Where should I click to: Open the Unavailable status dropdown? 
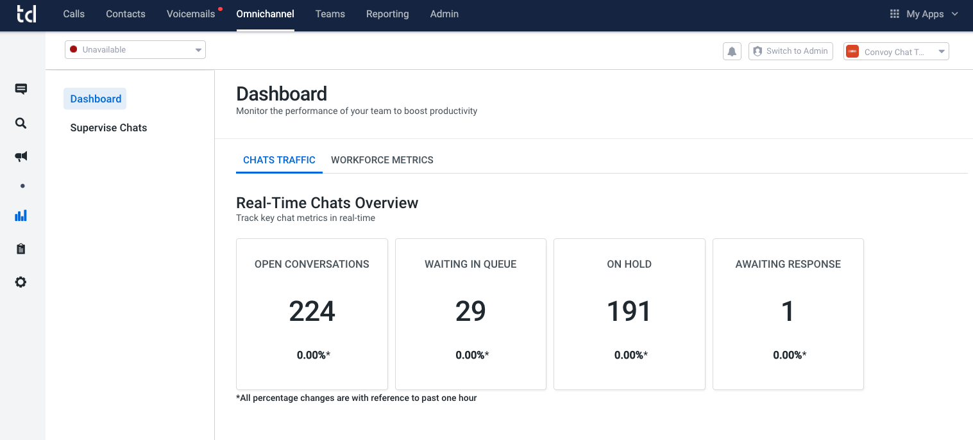(135, 49)
